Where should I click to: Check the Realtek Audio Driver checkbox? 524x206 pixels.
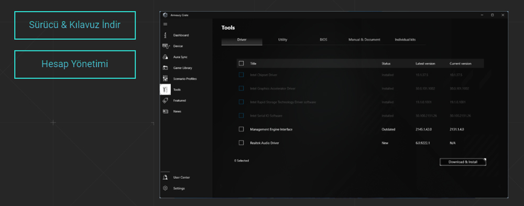[x=241, y=143]
